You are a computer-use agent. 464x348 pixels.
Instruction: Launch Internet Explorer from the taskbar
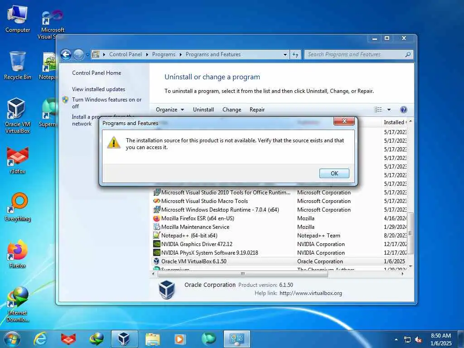[40, 339]
